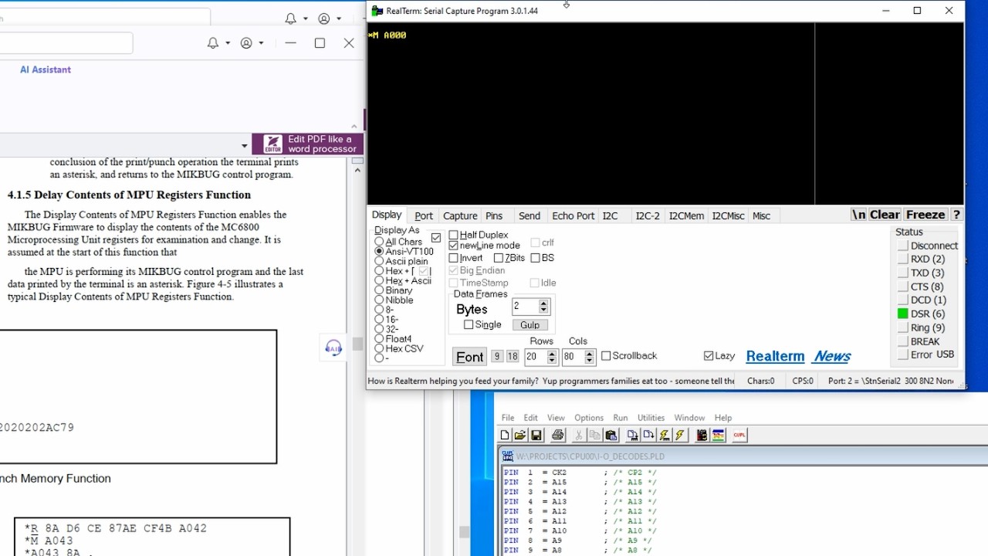Click the red CUPL icon in toolbar
The width and height of the screenshot is (988, 556).
pos(739,436)
